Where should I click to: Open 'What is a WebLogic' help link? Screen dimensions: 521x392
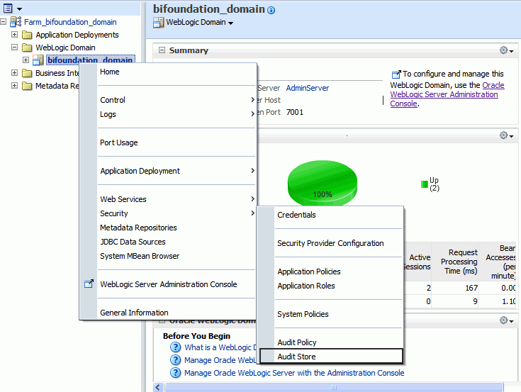pos(220,347)
